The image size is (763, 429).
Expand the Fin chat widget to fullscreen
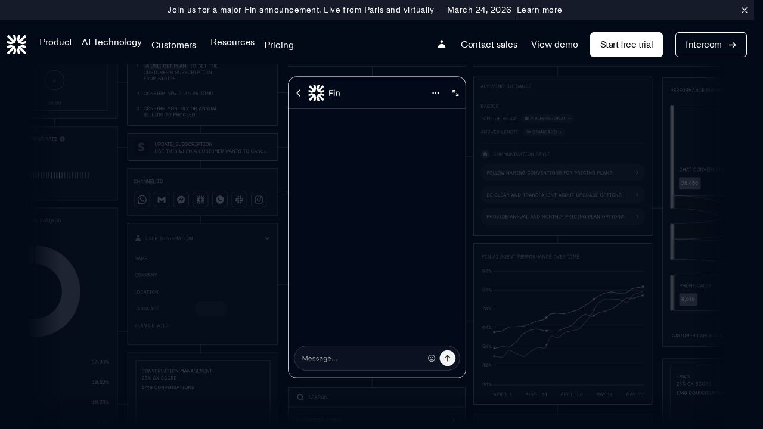point(455,93)
